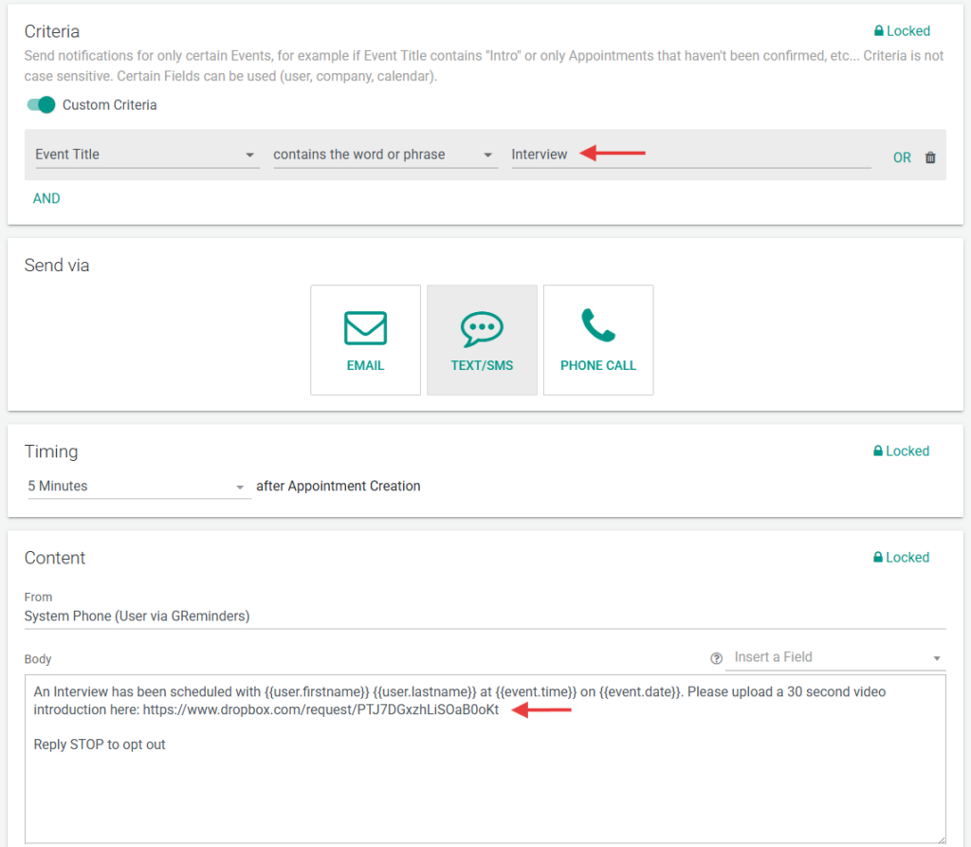The width and height of the screenshot is (971, 847).
Task: Click the lock icon in Timing section
Action: pyautogui.click(x=878, y=451)
